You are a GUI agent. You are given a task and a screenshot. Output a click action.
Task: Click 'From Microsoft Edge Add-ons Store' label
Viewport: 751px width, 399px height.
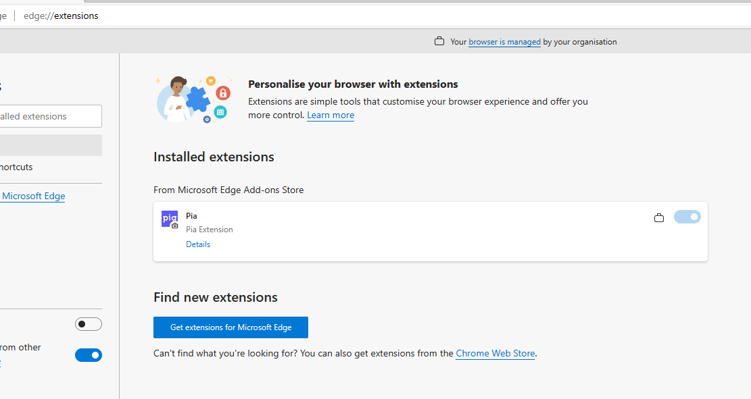[228, 190]
